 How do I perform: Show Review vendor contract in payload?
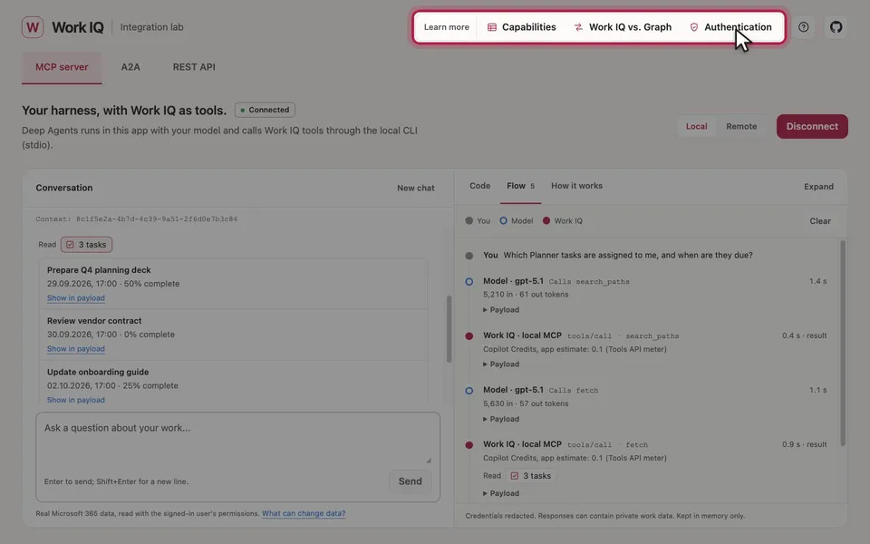pyautogui.click(x=76, y=349)
